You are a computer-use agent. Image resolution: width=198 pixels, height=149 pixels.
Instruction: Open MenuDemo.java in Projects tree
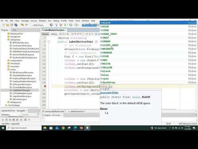[19, 99]
